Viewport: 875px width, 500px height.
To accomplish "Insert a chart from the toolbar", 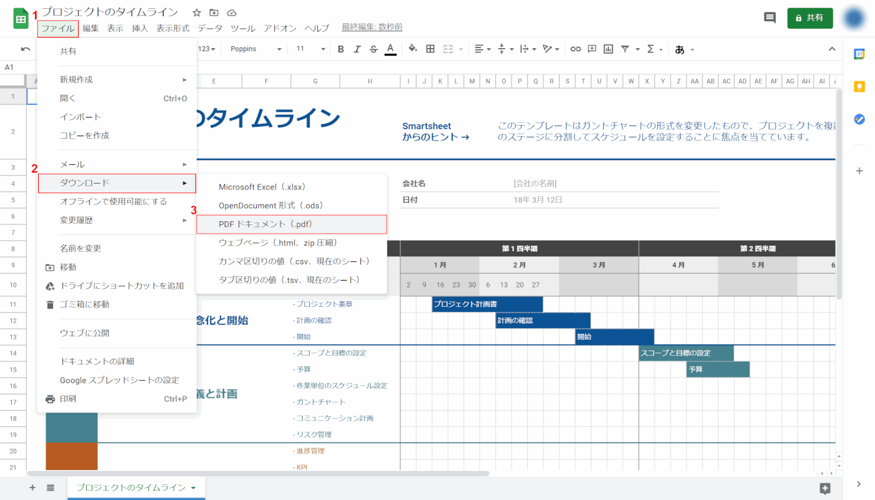I will 608,49.
